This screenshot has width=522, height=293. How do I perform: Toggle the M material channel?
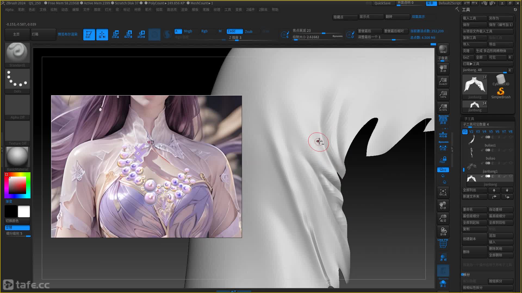pyautogui.click(x=220, y=31)
